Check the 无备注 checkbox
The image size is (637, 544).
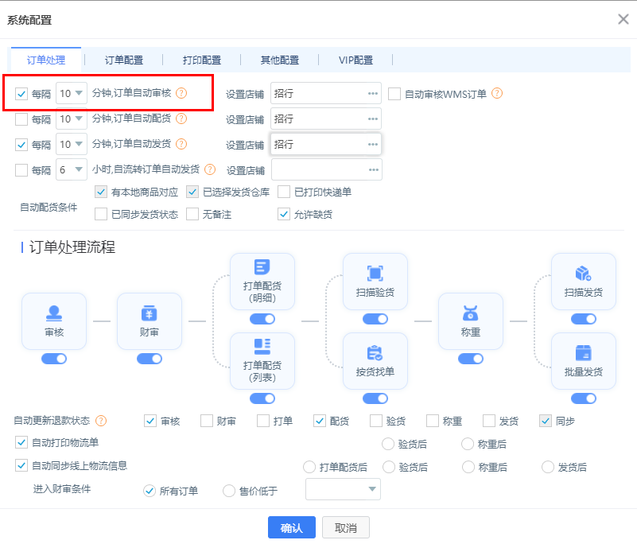(192, 214)
